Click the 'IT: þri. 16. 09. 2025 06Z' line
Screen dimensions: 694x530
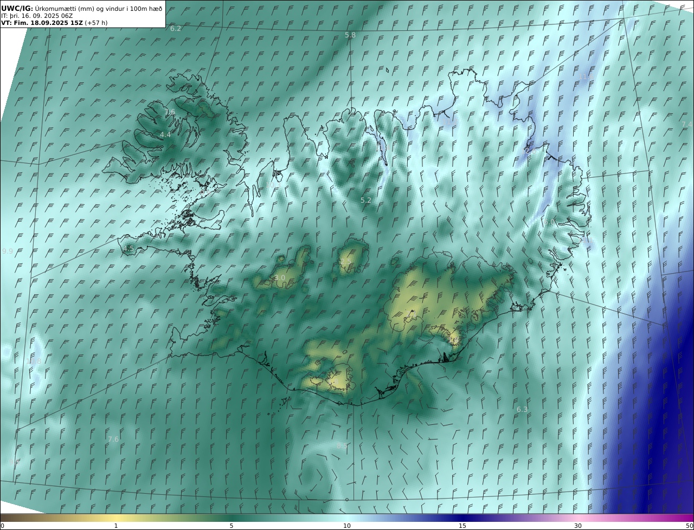[x=37, y=16]
